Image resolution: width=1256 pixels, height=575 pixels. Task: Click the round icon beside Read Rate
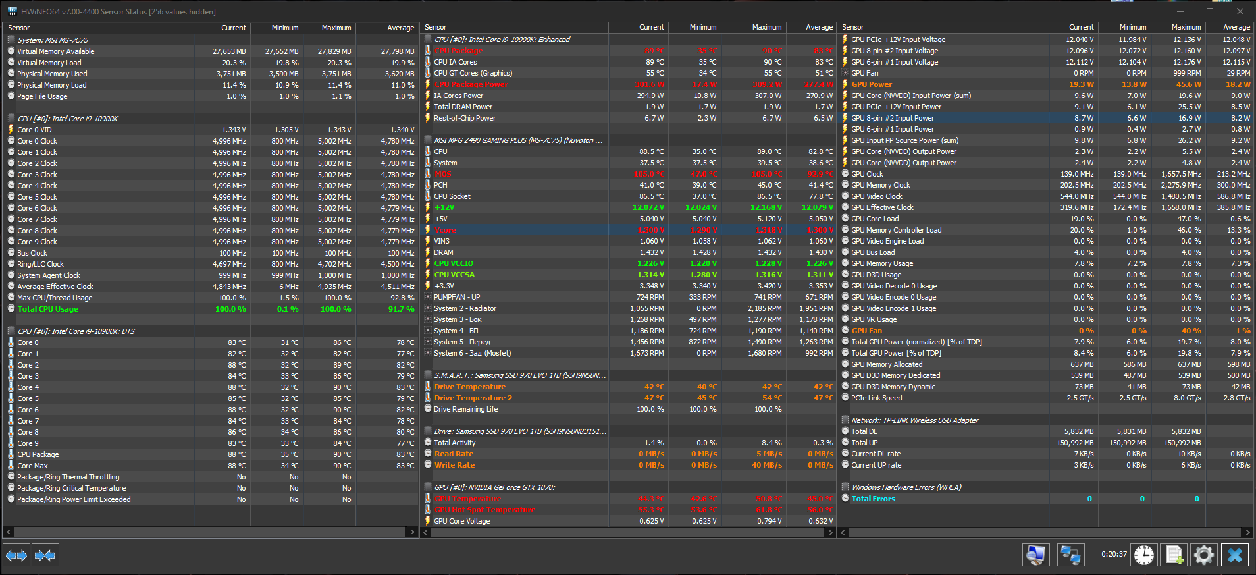[x=428, y=454]
